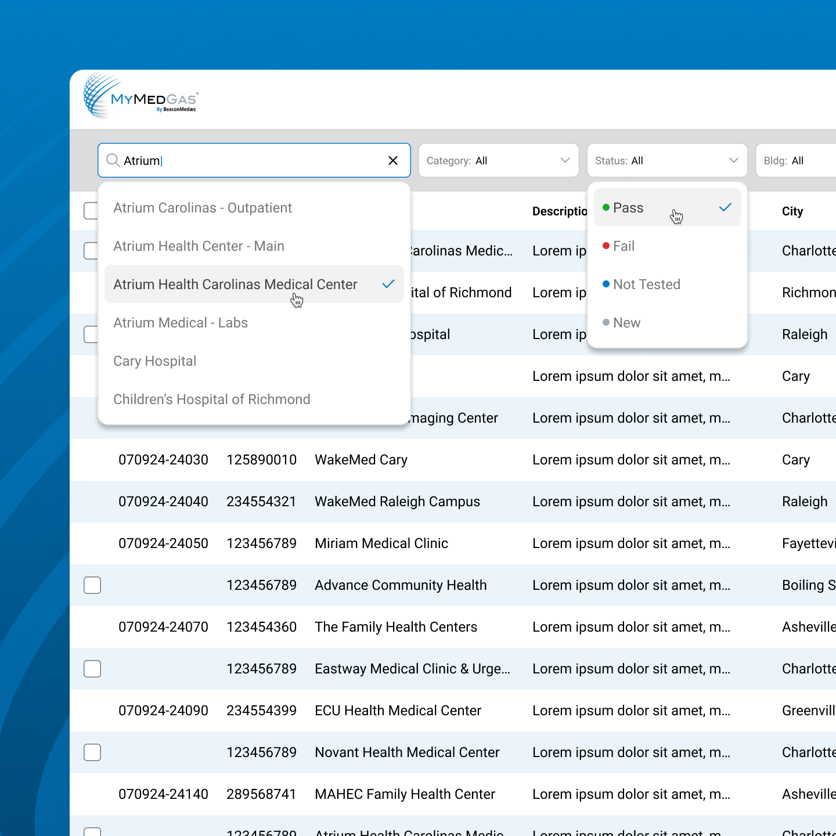Click the ECU Health Medical Center name
The width and height of the screenshot is (836, 836).
(x=398, y=711)
